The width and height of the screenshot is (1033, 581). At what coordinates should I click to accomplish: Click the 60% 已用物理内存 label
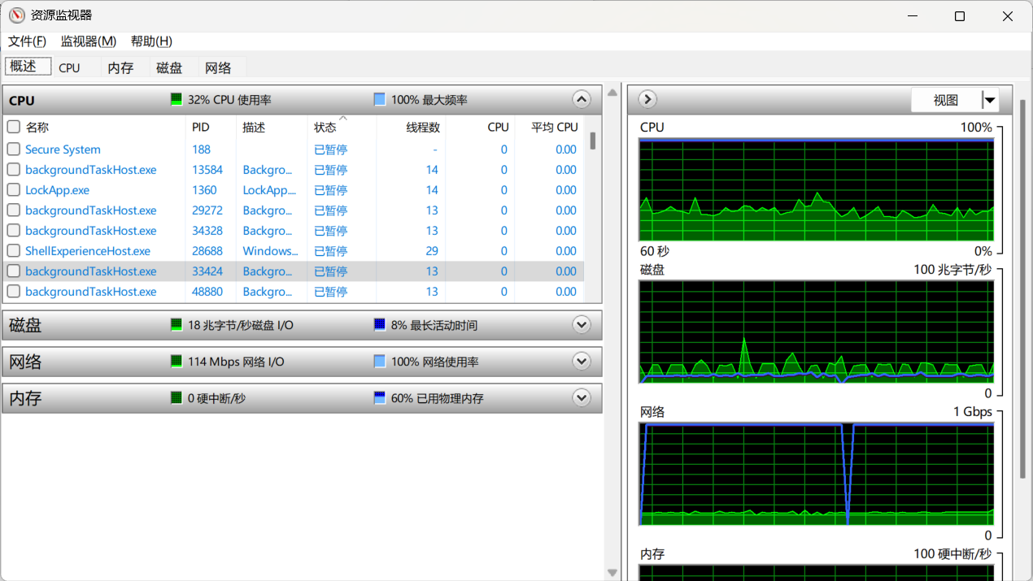pyautogui.click(x=438, y=398)
